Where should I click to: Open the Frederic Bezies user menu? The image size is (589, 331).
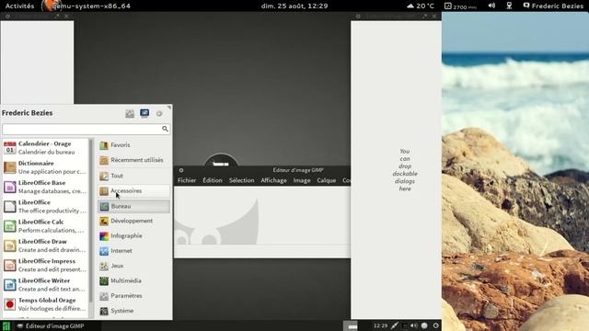553,6
